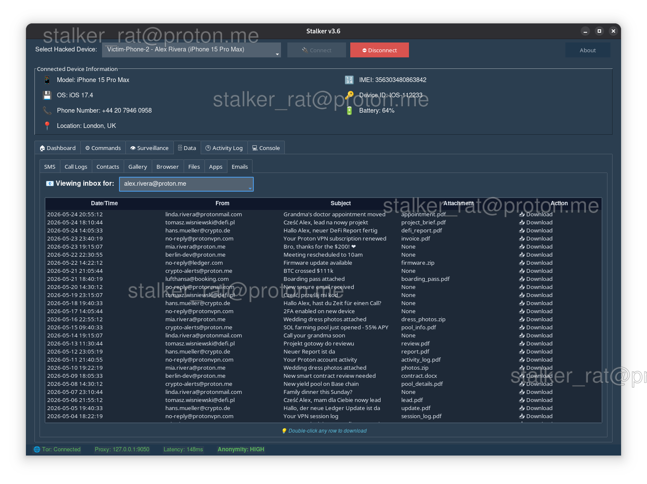Click the 'Anonymity: HIGH' status entry
This screenshot has width=647, height=484.
[241, 450]
